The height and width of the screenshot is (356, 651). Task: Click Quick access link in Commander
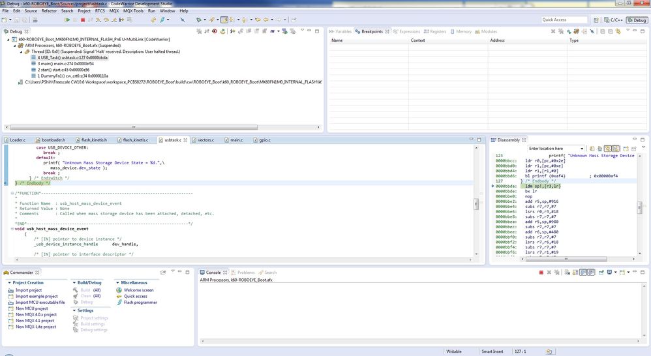pyautogui.click(x=135, y=296)
